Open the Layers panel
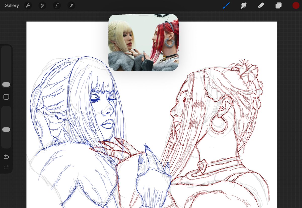Viewport: 302px width, 208px height. 278,5
